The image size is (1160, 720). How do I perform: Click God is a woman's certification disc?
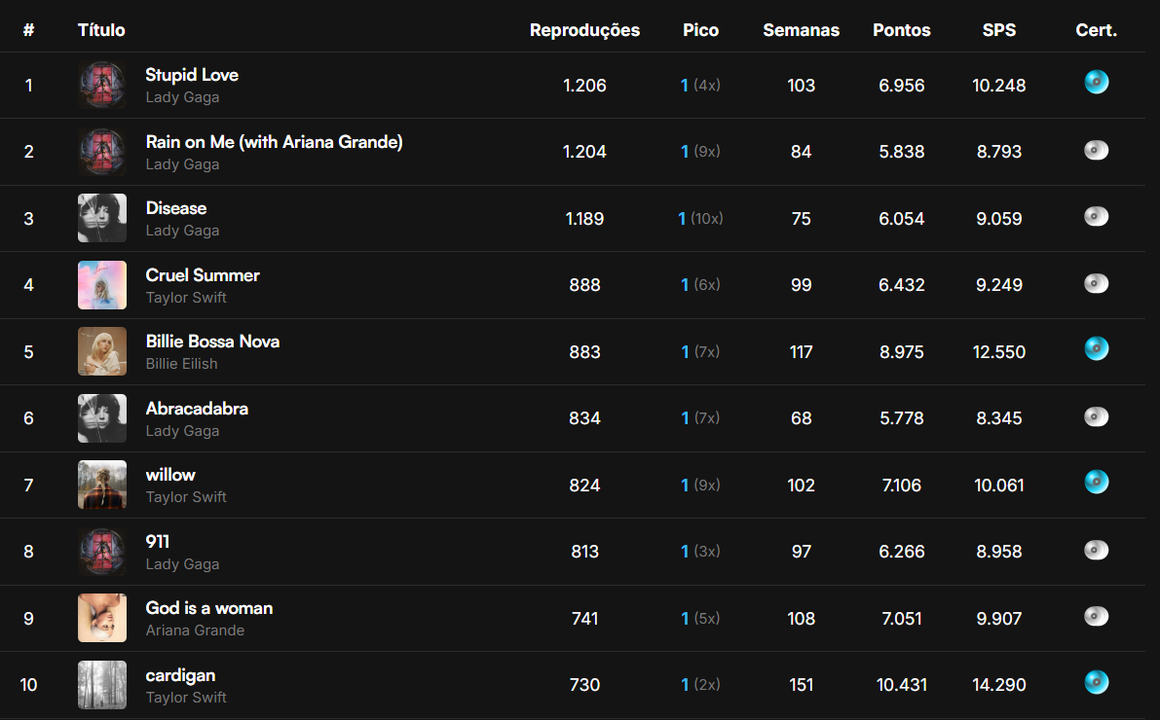point(1097,617)
